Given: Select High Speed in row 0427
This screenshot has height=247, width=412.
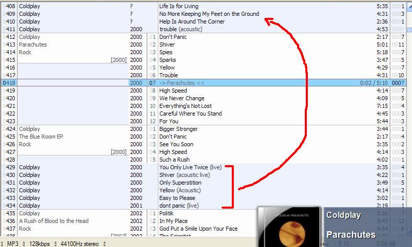Looking at the screenshot, I should 173,152.
